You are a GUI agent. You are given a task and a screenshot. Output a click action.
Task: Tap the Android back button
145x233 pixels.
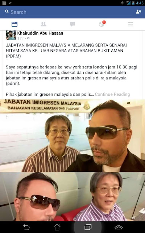pyautogui.click(x=26, y=227)
